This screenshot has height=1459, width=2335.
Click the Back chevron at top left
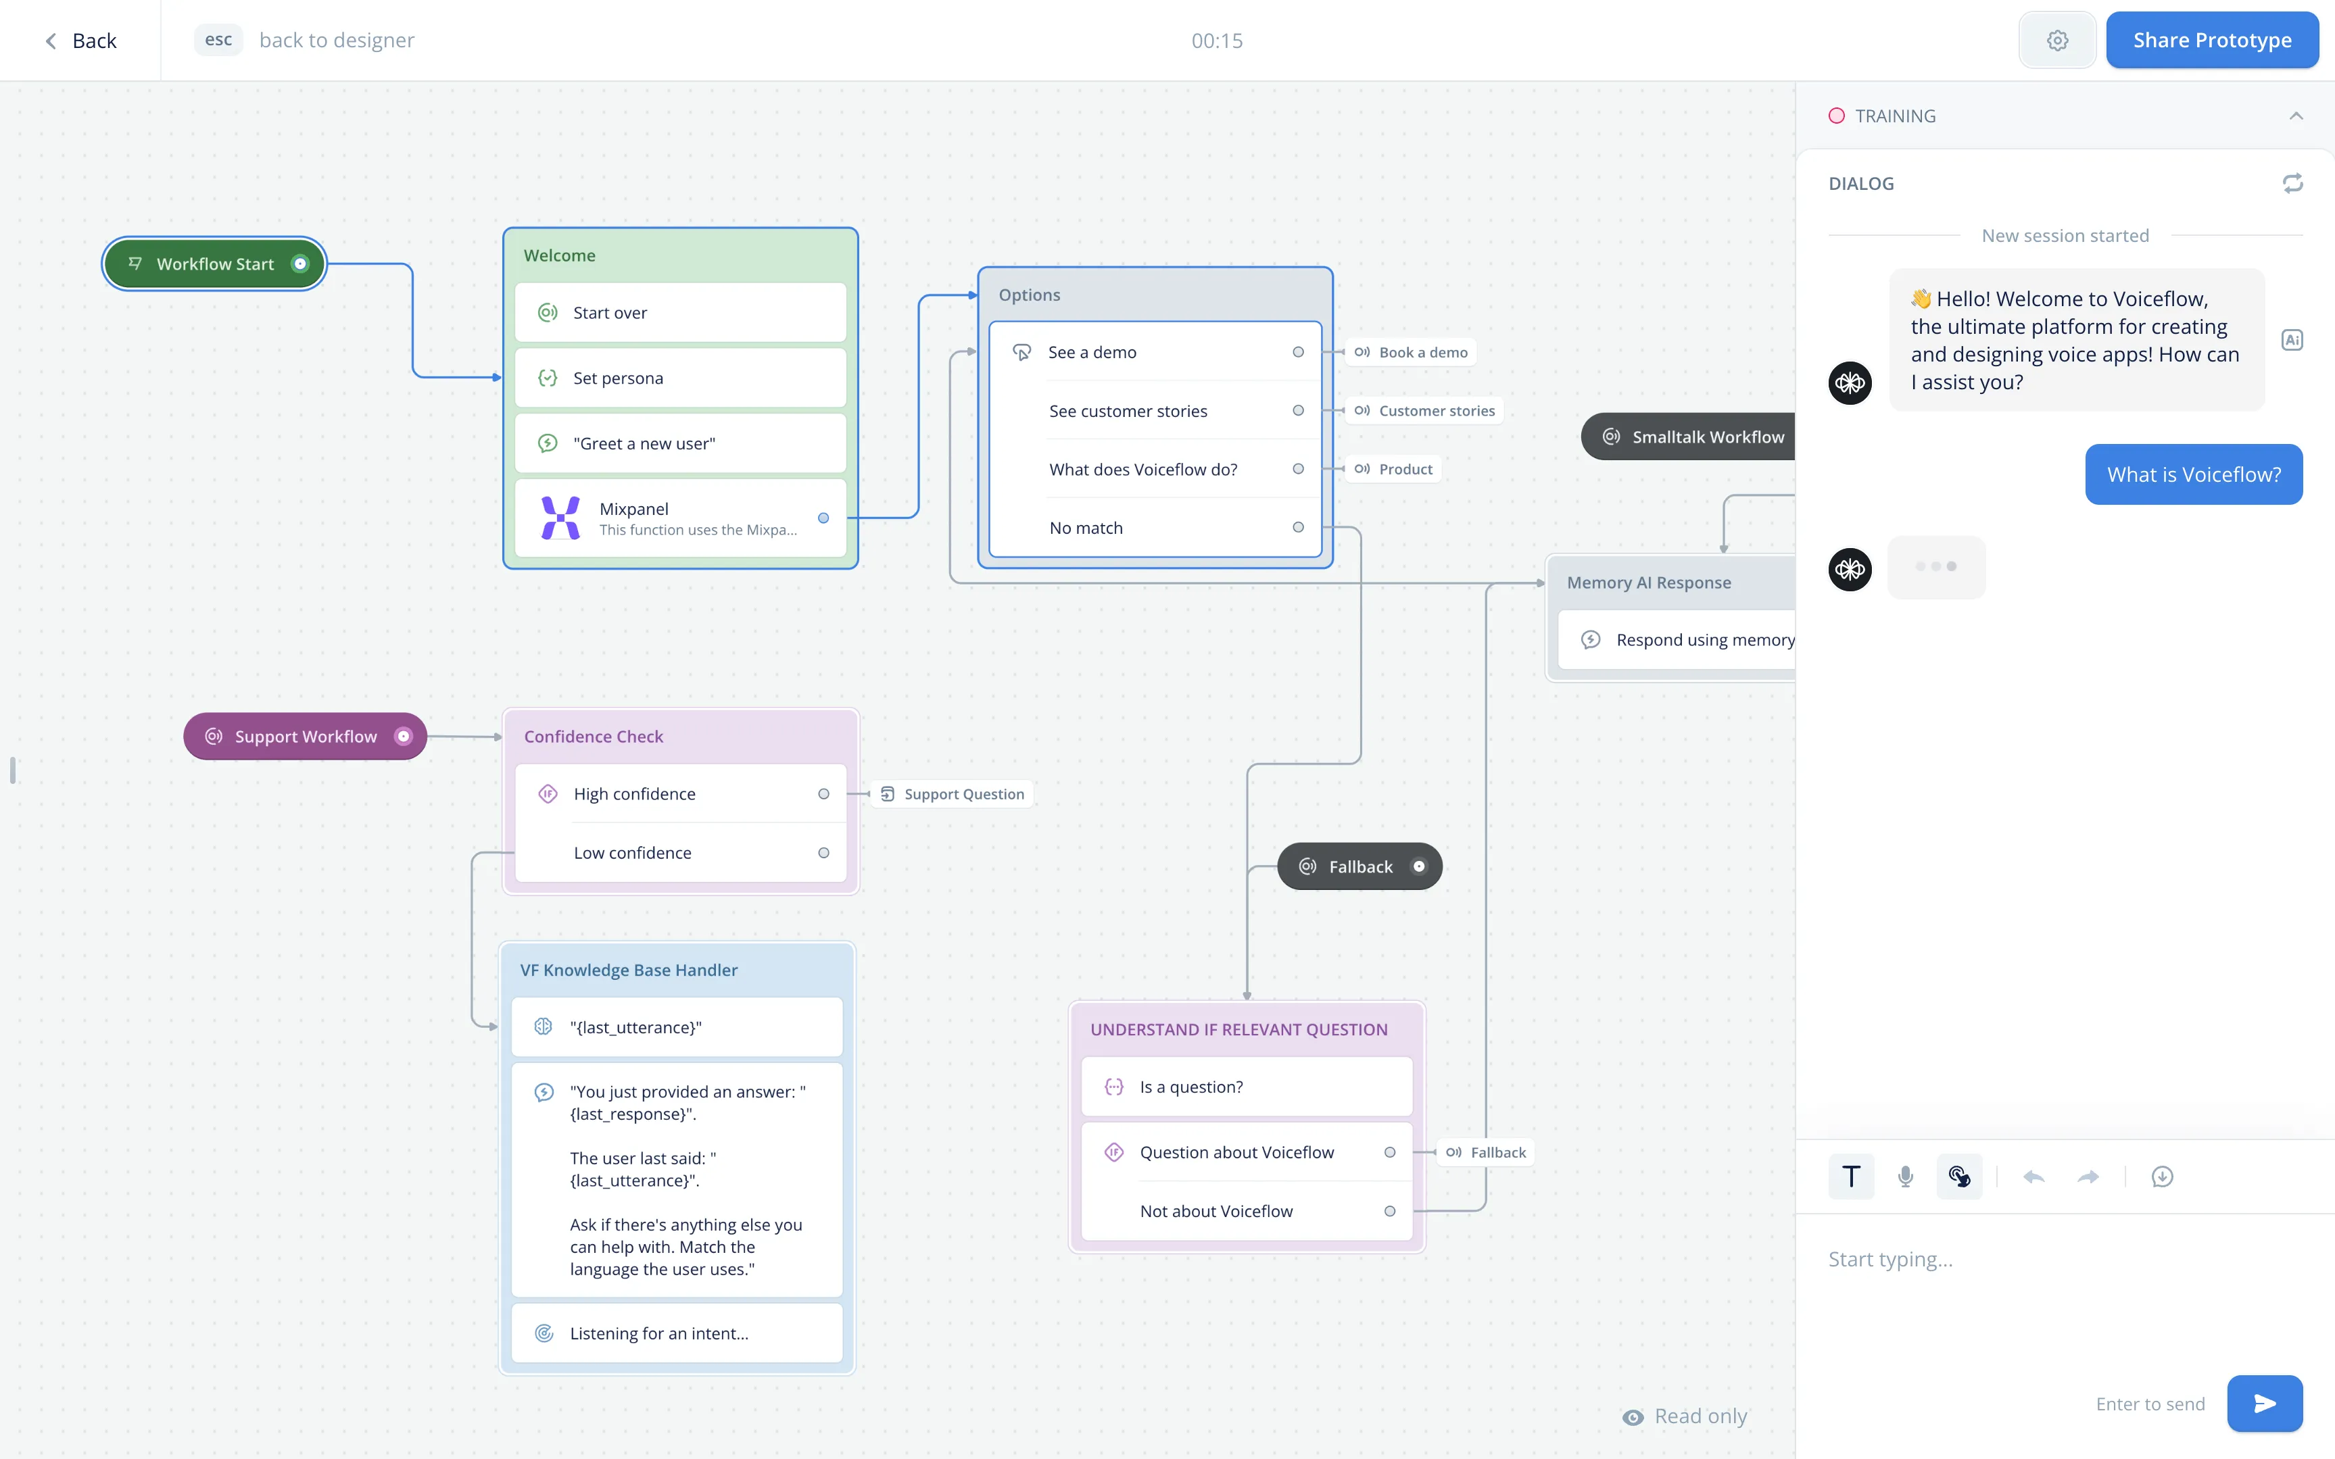[51, 41]
